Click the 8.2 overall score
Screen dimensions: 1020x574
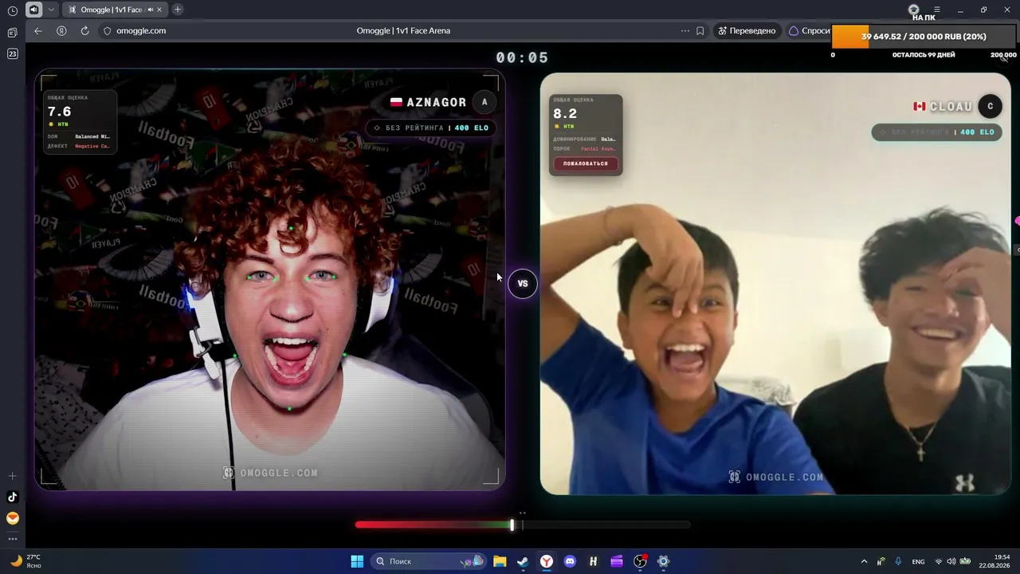pyautogui.click(x=565, y=113)
